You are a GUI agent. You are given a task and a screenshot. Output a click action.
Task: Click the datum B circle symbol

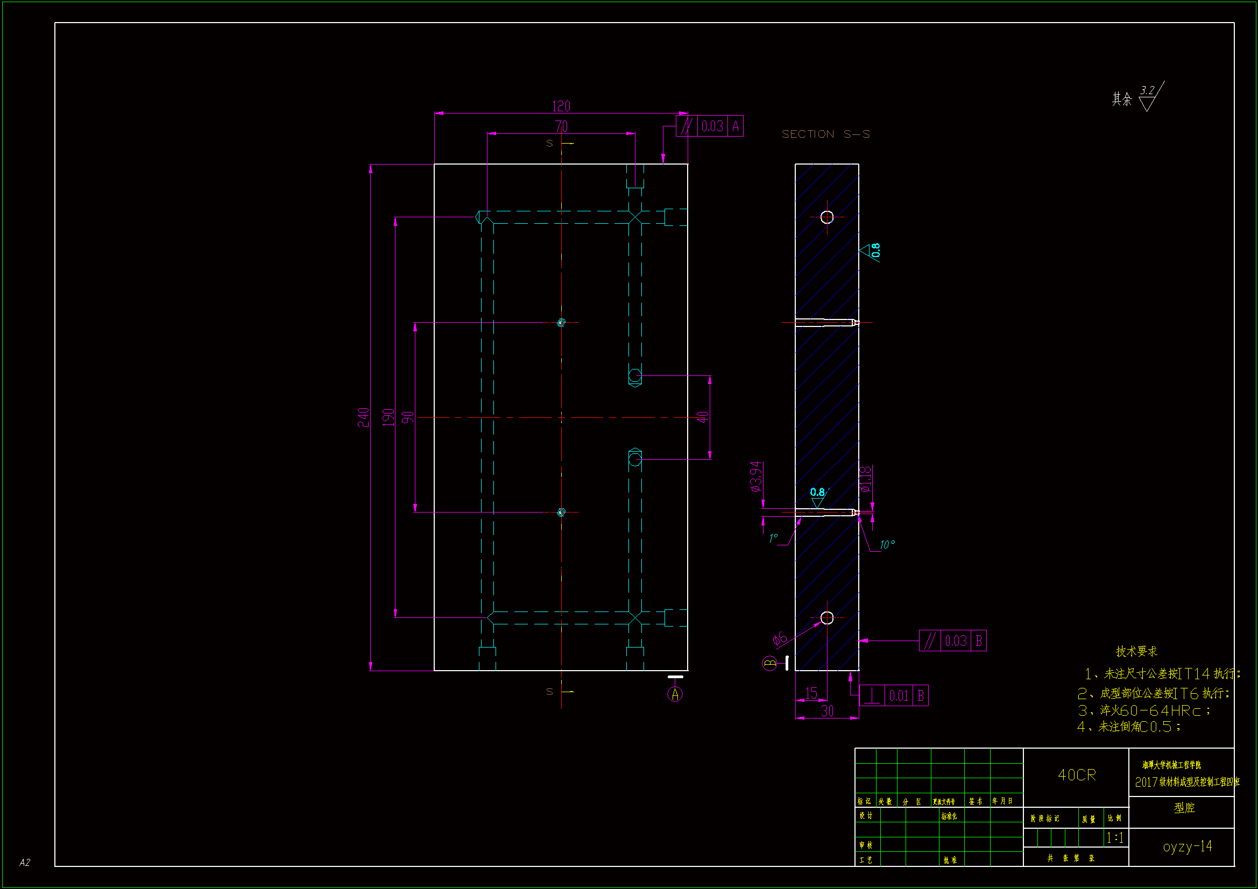769,663
